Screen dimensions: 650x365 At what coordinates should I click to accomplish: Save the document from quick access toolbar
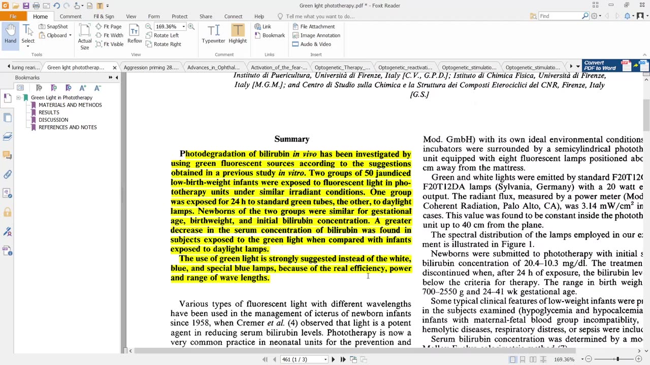pos(26,6)
